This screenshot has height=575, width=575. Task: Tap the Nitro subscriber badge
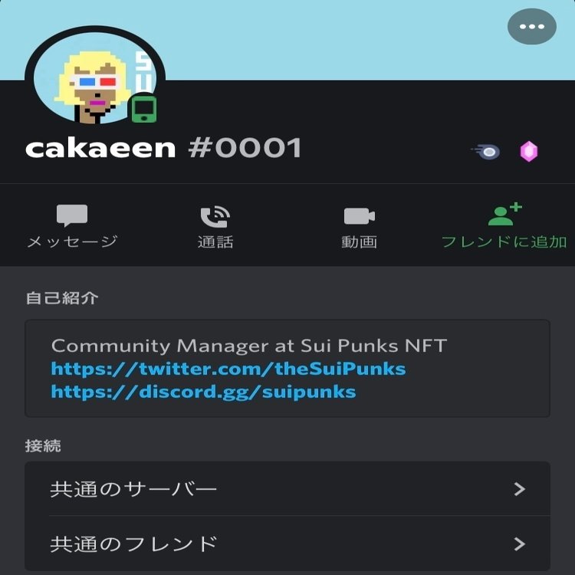coord(486,152)
